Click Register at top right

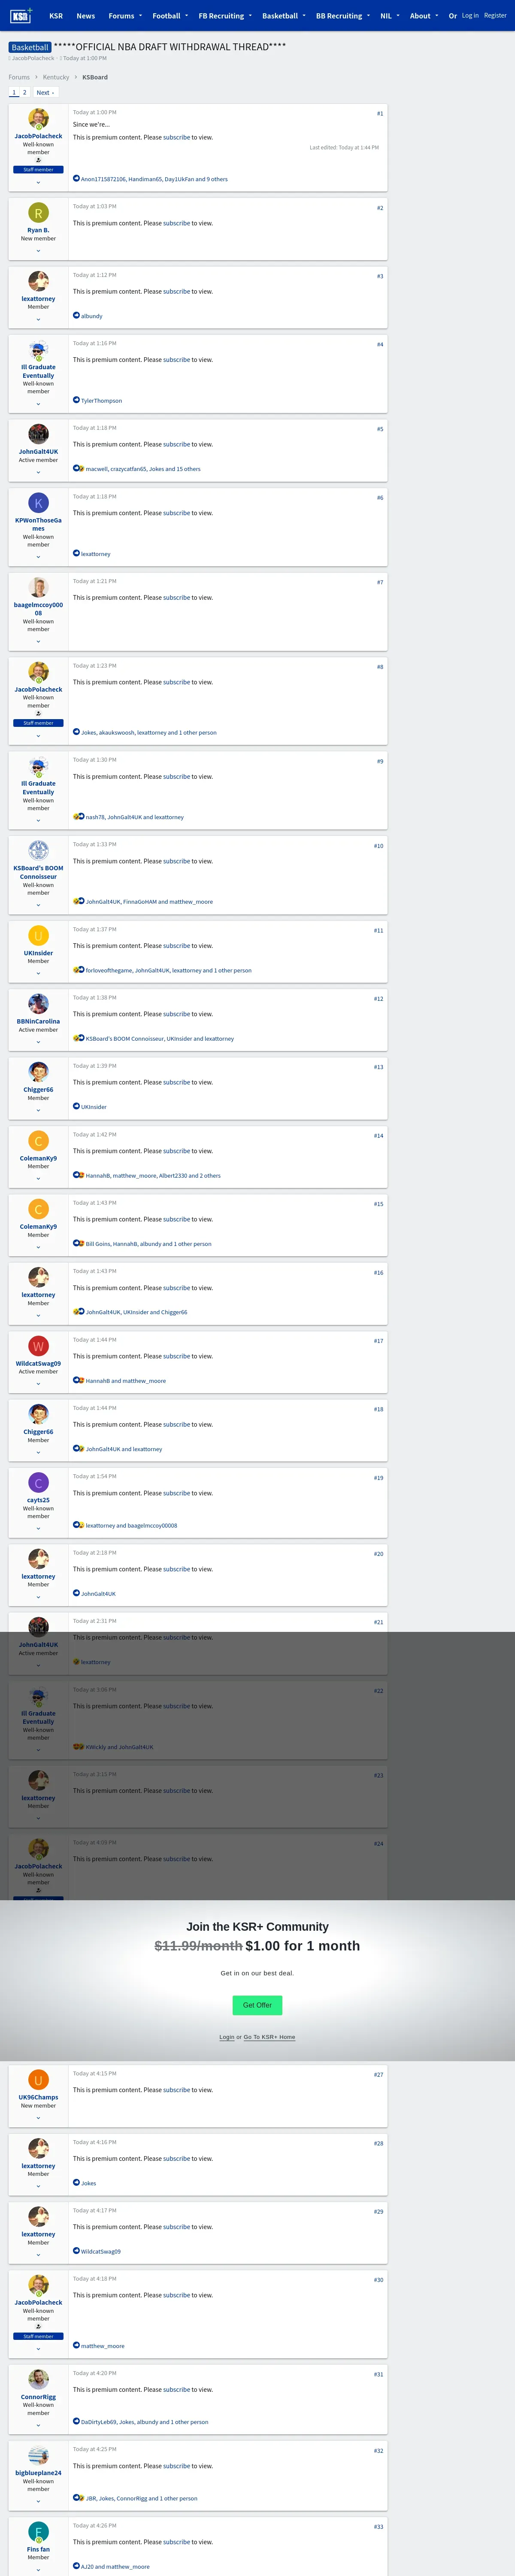[x=495, y=16]
